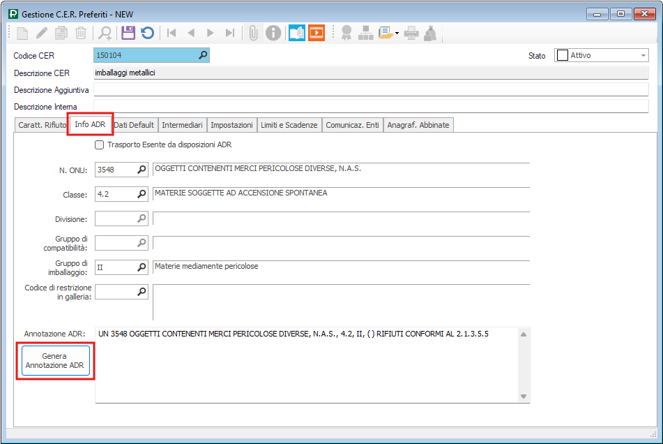Open the info circle icon
This screenshot has height=444, width=663.
coord(273,33)
